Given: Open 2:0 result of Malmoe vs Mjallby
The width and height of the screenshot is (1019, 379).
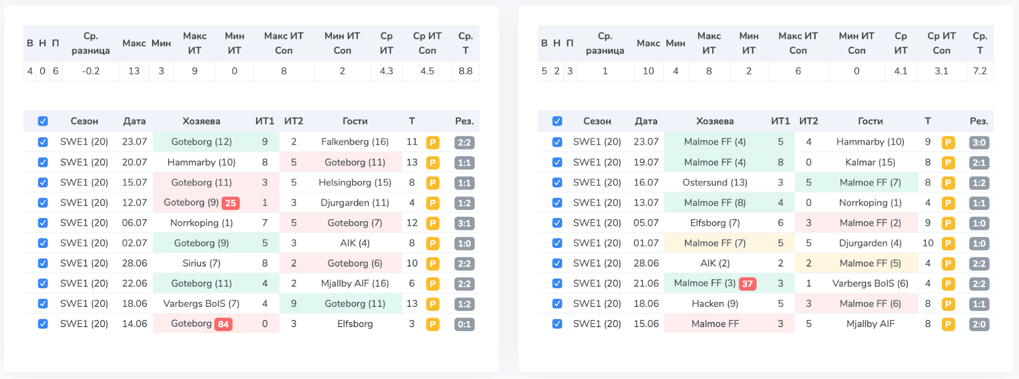Looking at the screenshot, I should [x=979, y=324].
